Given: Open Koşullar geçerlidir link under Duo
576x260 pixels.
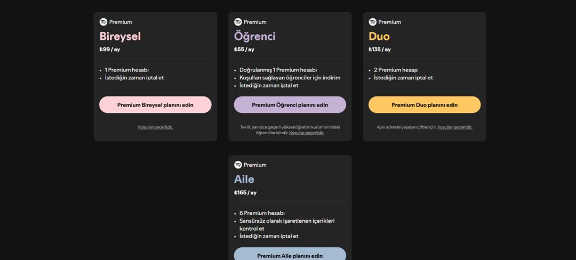Looking at the screenshot, I should (x=454, y=127).
